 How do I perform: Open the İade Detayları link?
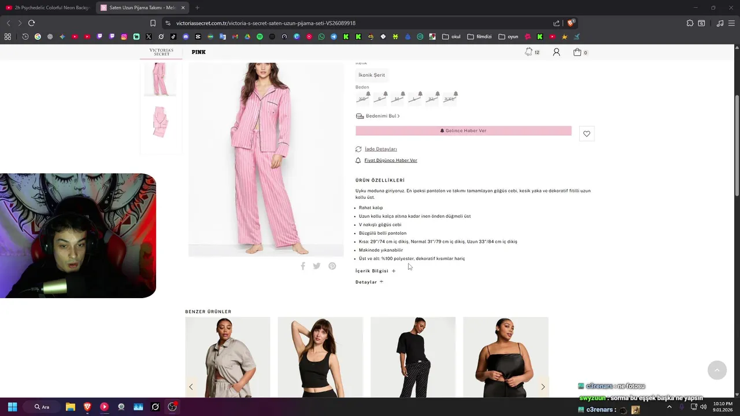tap(380, 149)
